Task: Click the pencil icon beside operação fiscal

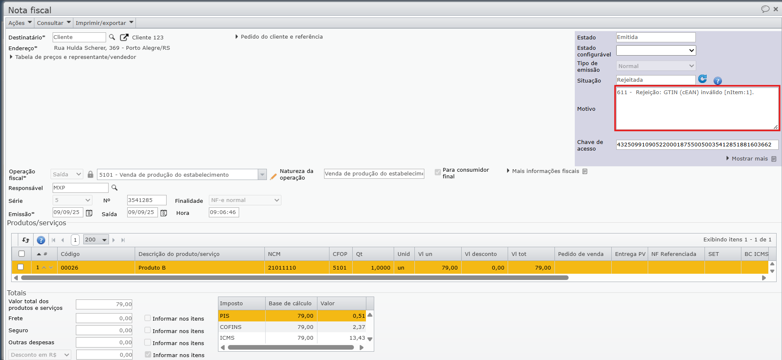Action: (x=273, y=176)
